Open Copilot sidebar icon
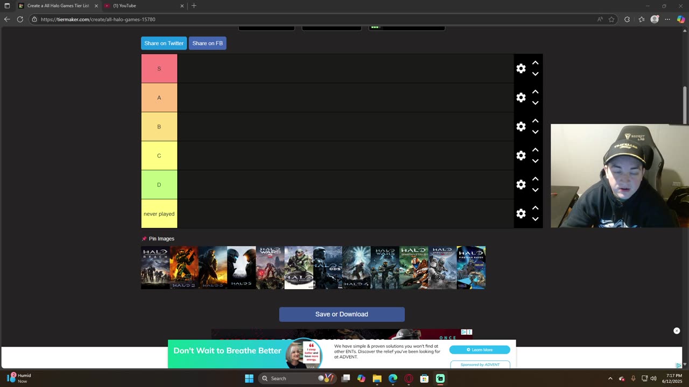 point(681,19)
